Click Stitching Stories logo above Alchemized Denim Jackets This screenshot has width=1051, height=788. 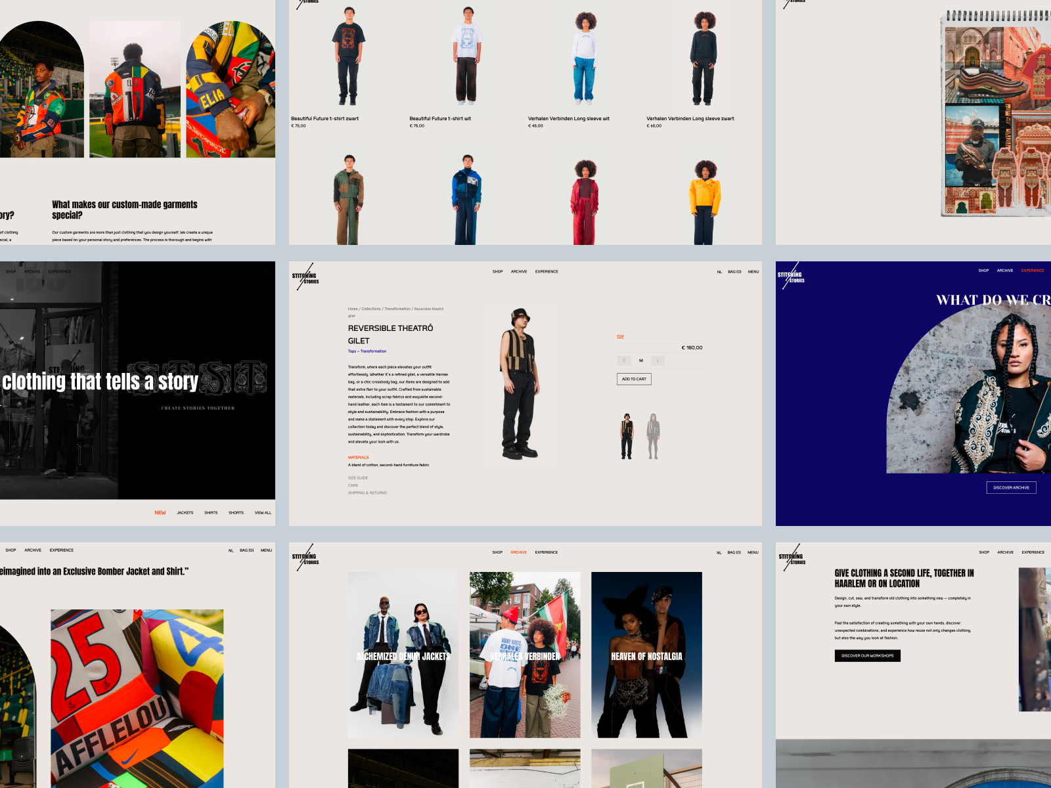(x=305, y=558)
